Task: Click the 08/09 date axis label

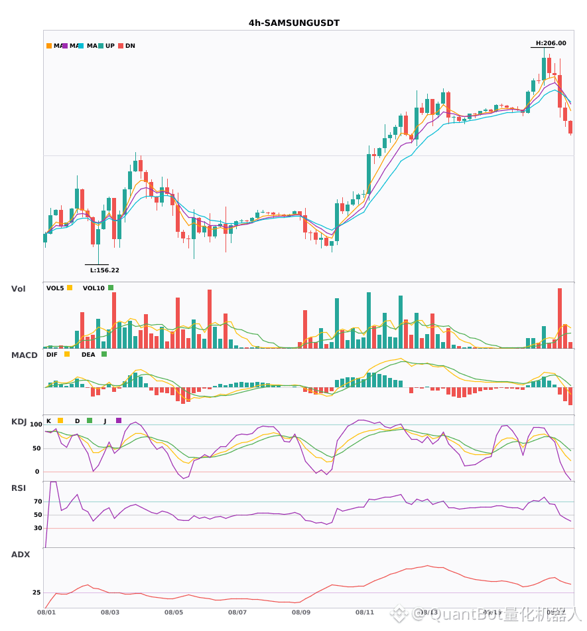Action: [x=301, y=612]
